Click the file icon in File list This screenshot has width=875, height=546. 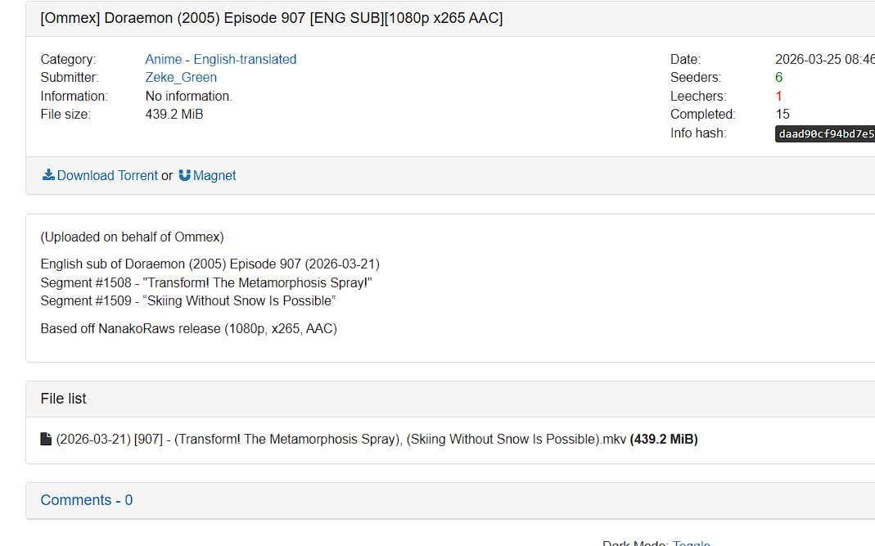pos(47,440)
